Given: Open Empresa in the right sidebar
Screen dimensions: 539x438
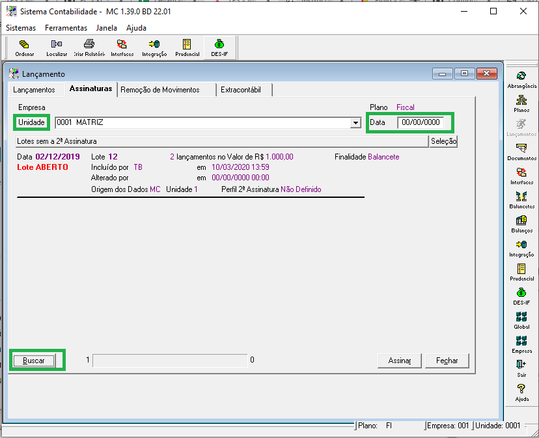Looking at the screenshot, I should [521, 344].
